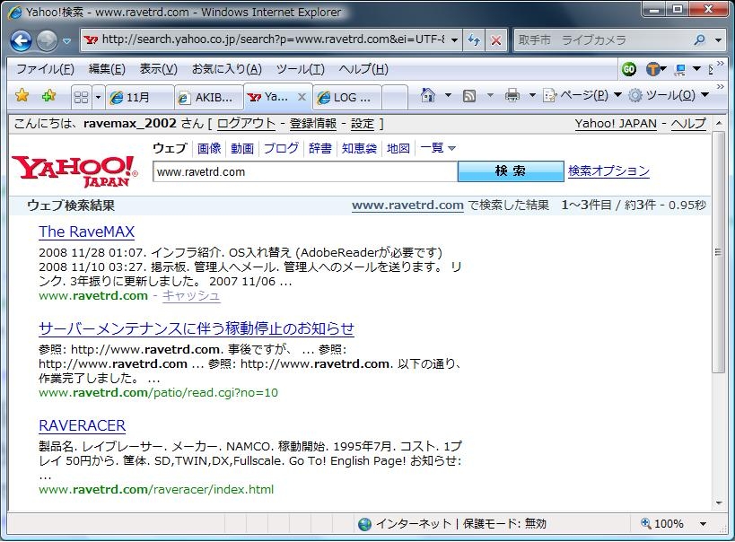The height and width of the screenshot is (542, 735).
Task: Open the search provider dropdown arrow
Action: [718, 40]
